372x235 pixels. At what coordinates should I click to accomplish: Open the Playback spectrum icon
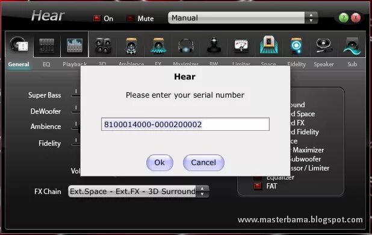click(75, 45)
